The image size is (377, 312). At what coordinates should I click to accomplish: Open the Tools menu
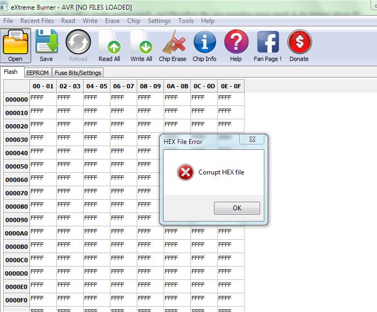pos(186,21)
